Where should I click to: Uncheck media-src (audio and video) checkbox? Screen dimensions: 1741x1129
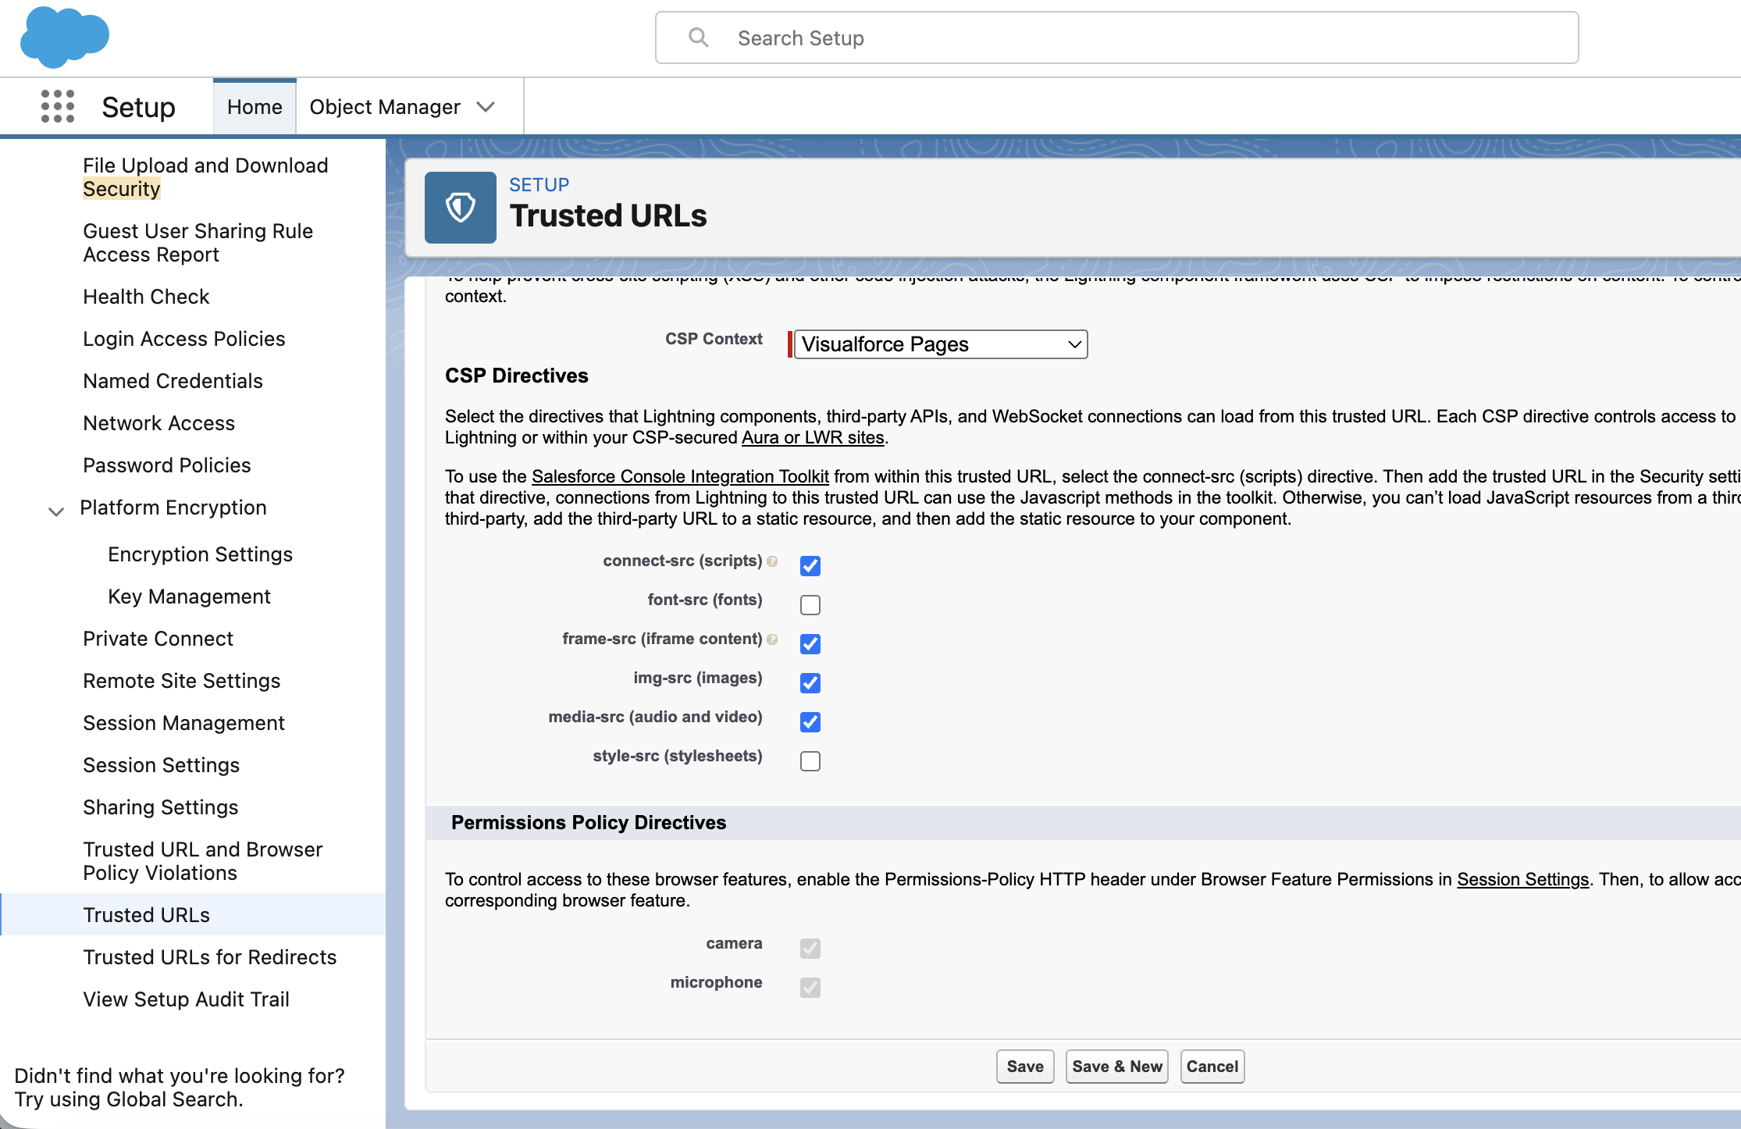810,721
